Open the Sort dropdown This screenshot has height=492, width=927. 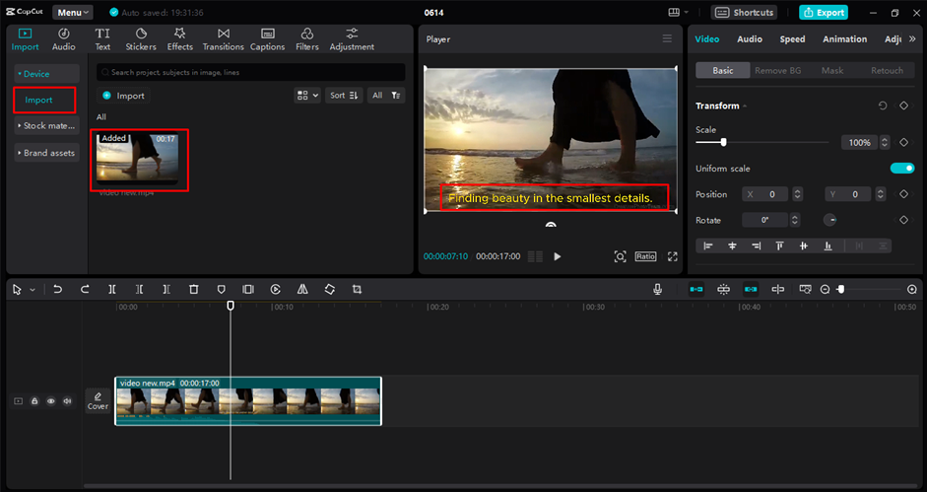click(344, 96)
